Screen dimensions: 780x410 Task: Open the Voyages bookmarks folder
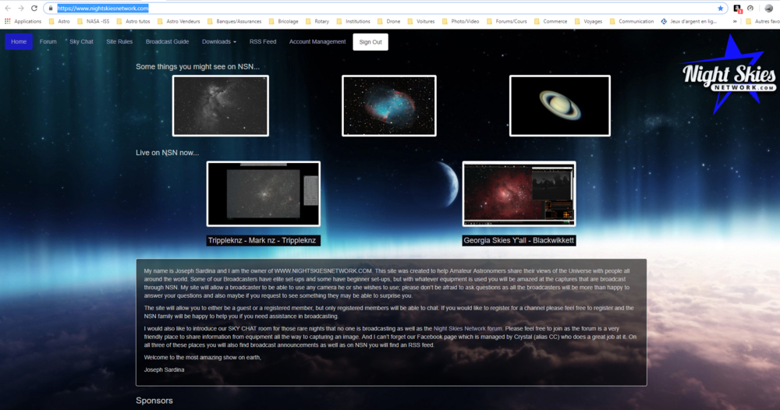[x=588, y=21]
